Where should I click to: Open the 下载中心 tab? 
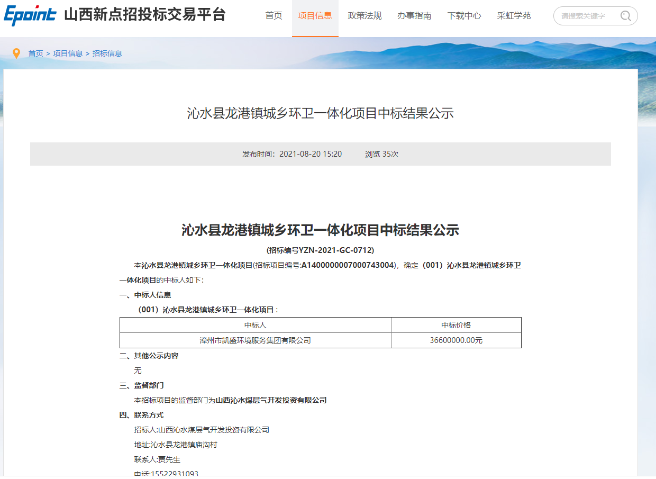464,16
